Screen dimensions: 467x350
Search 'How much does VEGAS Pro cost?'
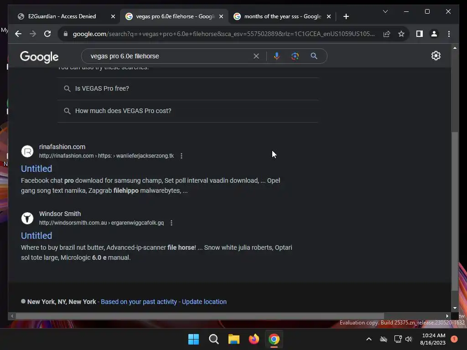(x=187, y=111)
